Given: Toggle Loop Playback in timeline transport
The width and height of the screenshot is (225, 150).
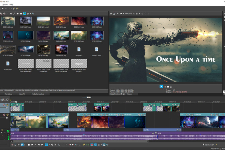Looking at the screenshot, I should 15,145.
